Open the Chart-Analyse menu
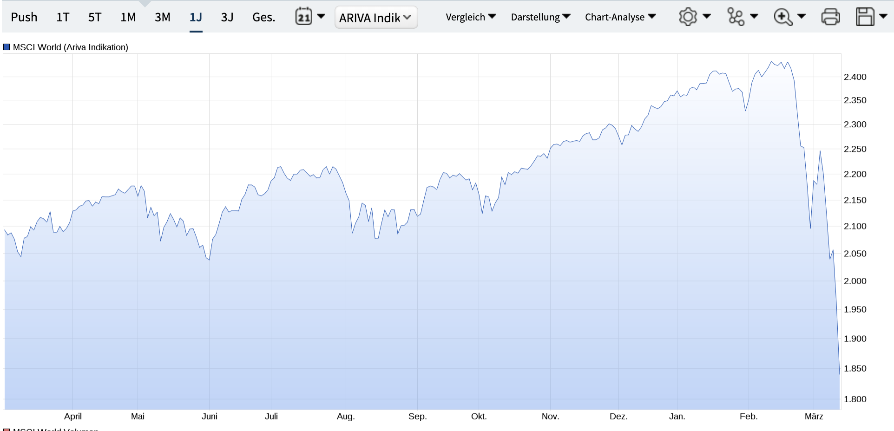The height and width of the screenshot is (431, 894). point(620,17)
